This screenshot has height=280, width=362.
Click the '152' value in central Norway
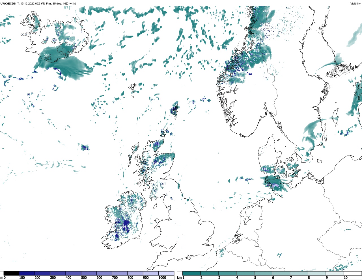(x=246, y=59)
